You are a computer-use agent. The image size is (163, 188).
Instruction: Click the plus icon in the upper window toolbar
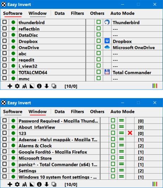coord(10,86)
